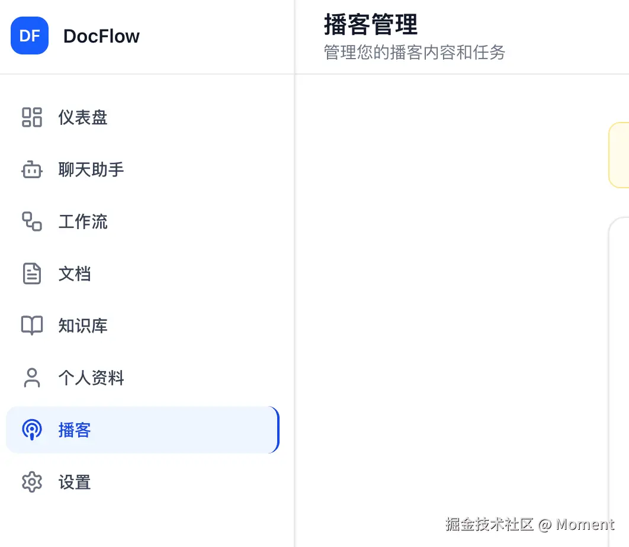Click the dashboard grid icon
The width and height of the screenshot is (629, 547).
[x=32, y=117]
